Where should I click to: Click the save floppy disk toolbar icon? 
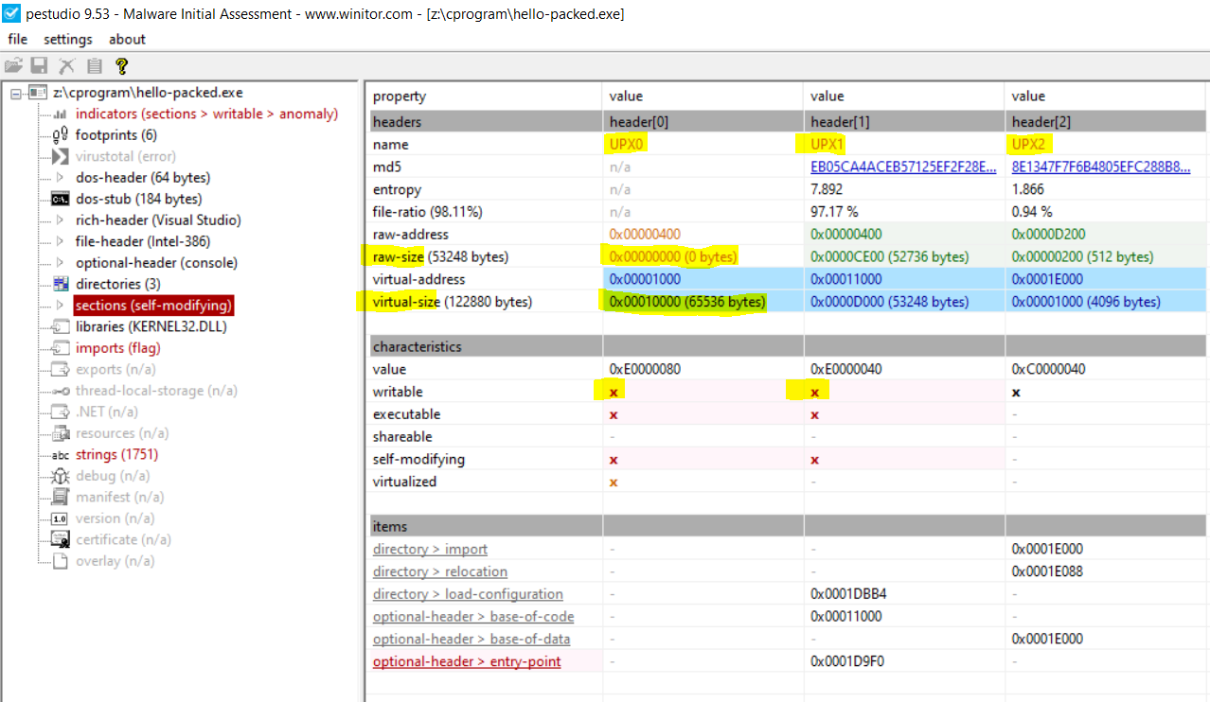coord(40,65)
